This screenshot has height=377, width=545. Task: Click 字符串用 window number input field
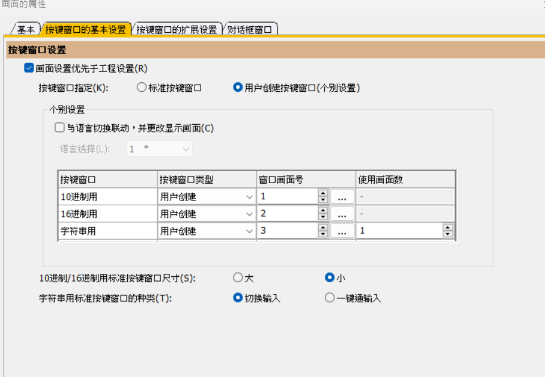point(287,231)
